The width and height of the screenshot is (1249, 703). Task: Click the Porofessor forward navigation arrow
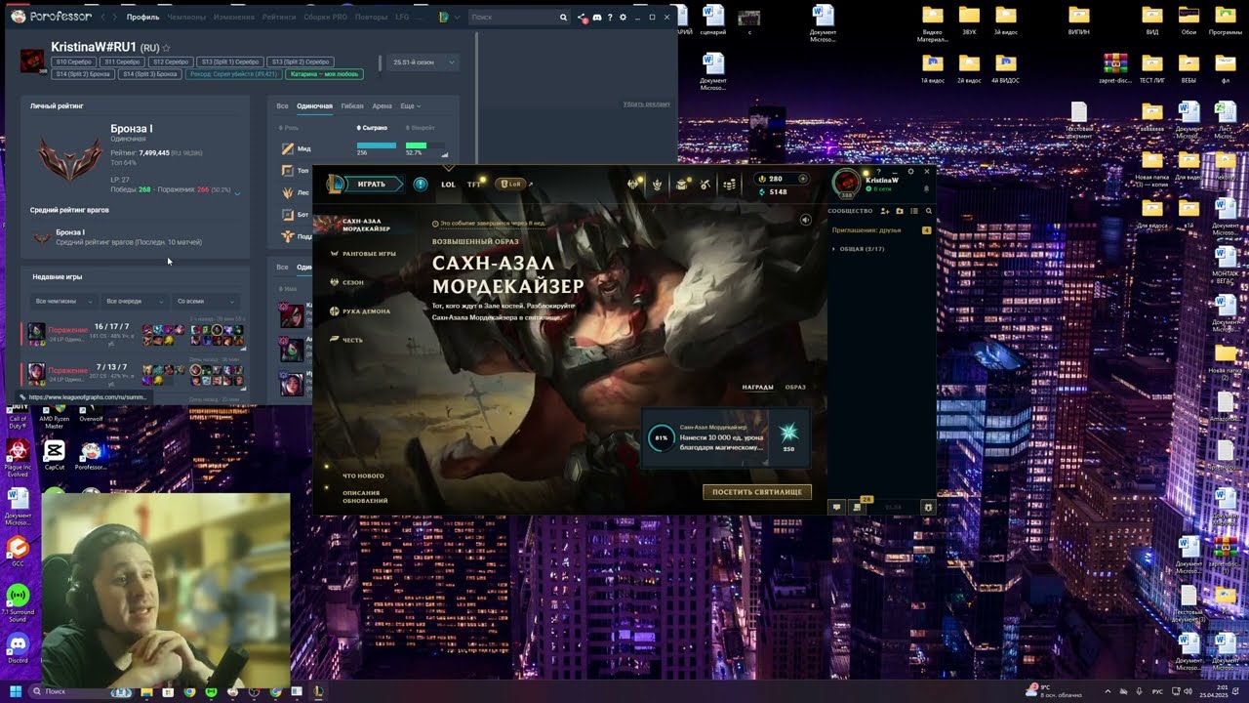pyautogui.click(x=116, y=17)
